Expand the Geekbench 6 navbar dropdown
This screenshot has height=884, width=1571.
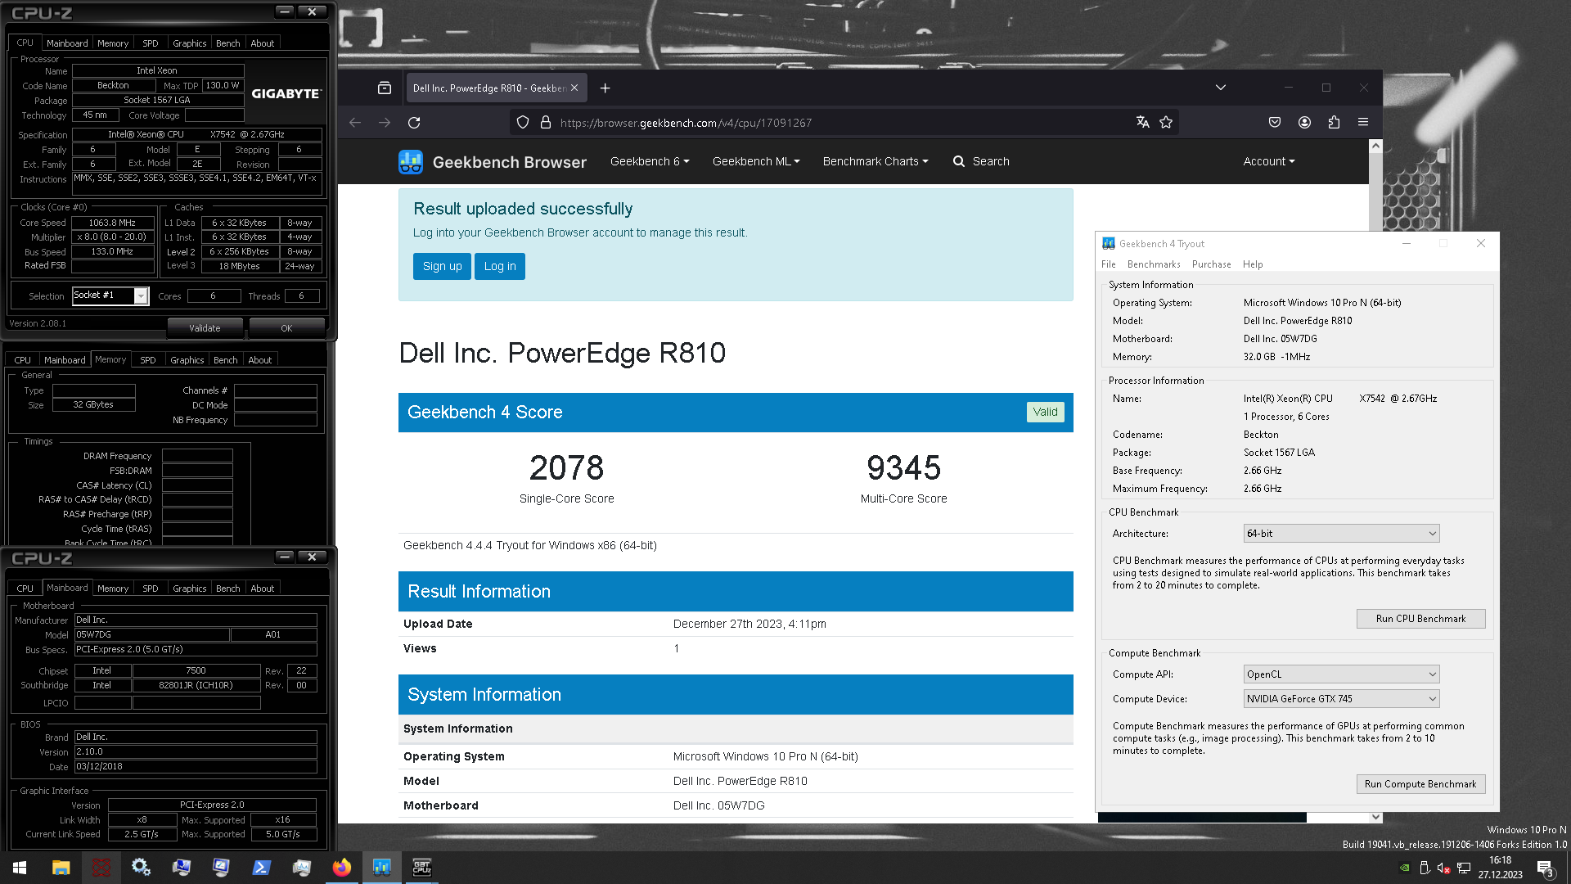[650, 161]
